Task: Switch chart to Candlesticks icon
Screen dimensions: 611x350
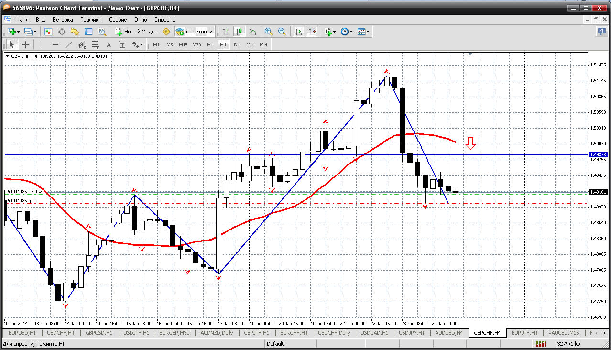Action: (240, 32)
